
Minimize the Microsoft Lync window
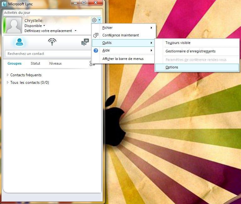75,3
